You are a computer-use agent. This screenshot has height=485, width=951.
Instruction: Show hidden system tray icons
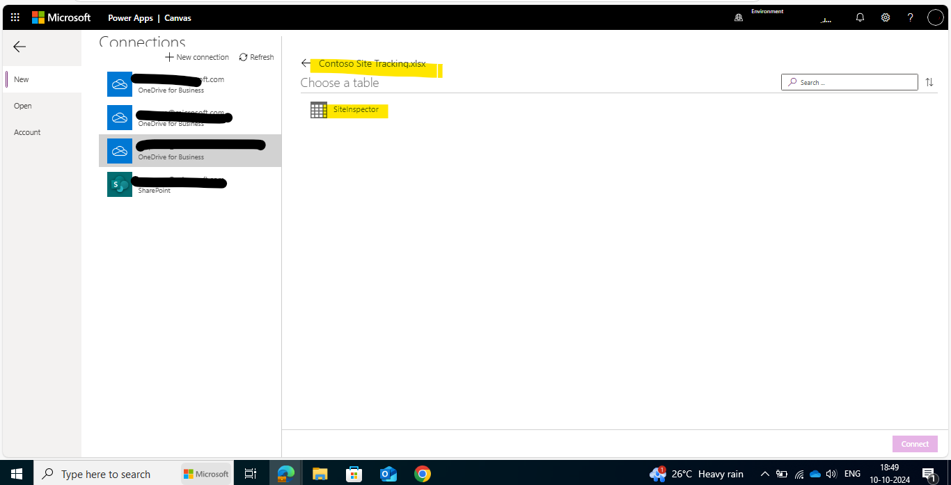765,474
